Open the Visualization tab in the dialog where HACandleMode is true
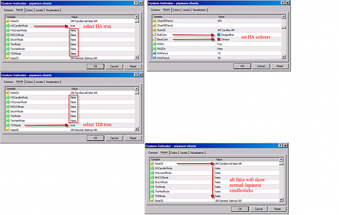This screenshot has height=215, width=339. 52,10
